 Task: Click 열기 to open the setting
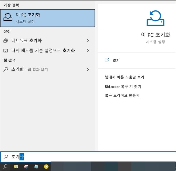click(x=116, y=60)
